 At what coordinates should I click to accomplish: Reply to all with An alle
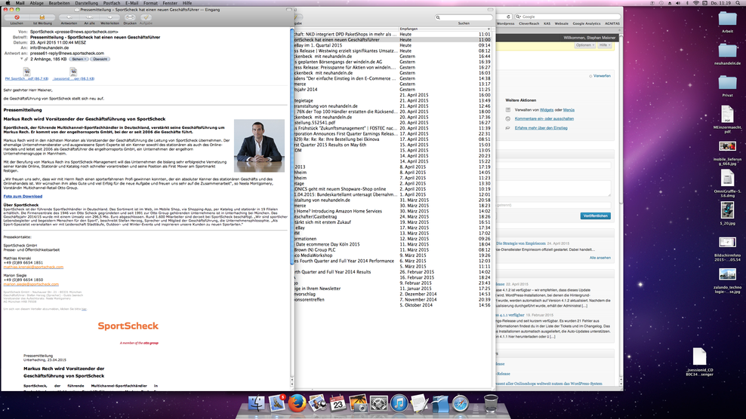[89, 17]
